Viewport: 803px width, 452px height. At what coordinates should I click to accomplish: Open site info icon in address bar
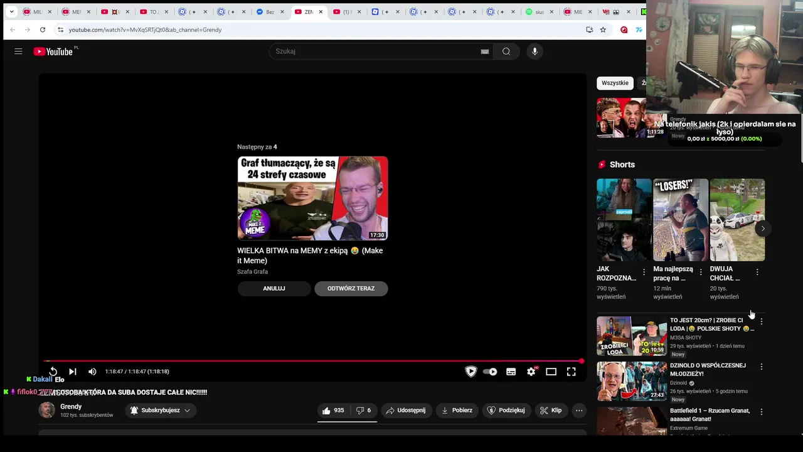(60, 30)
